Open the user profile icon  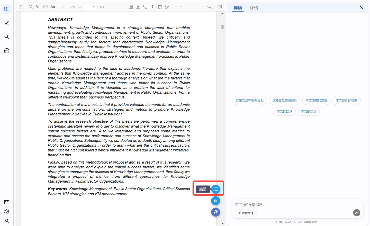click(x=7, y=221)
